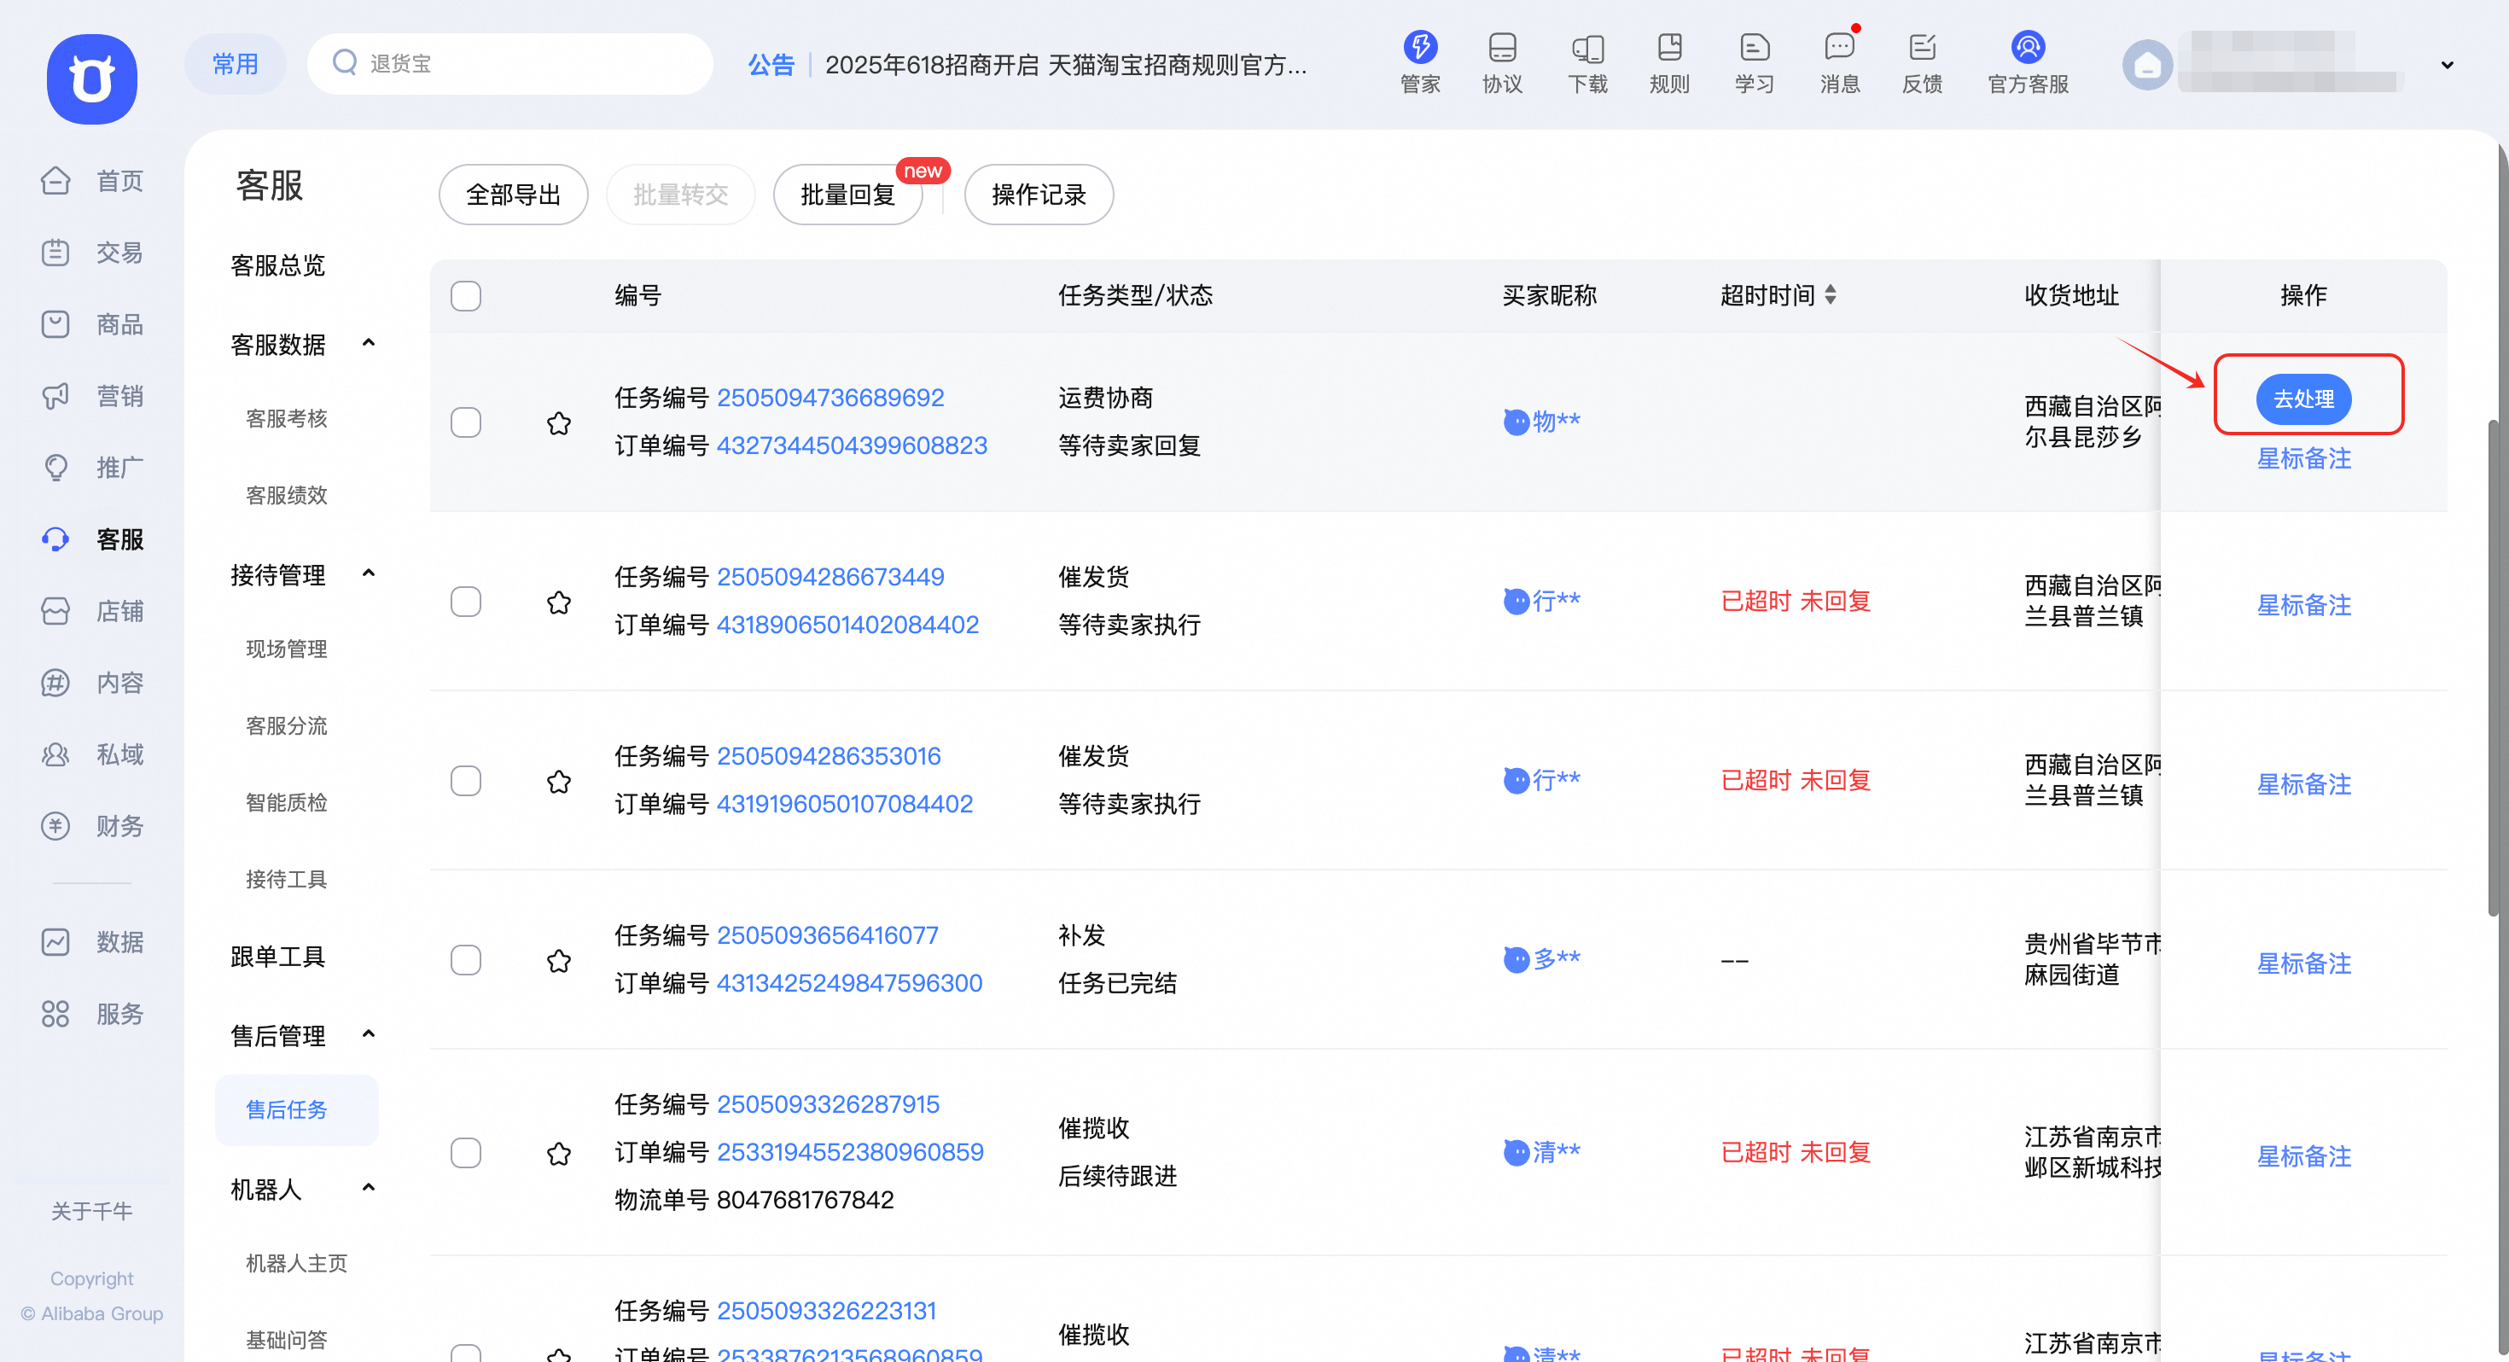Focus the 退货宝 search field
The height and width of the screenshot is (1362, 2509).
(510, 63)
